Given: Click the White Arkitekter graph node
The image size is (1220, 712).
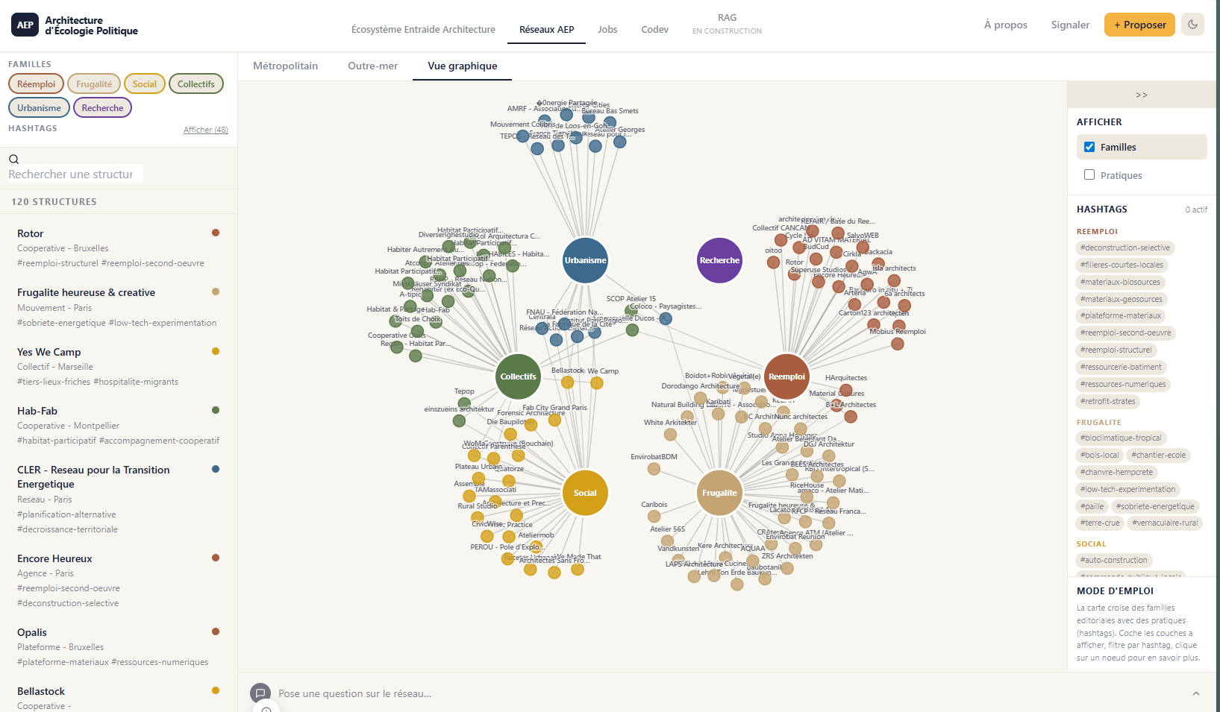Looking at the screenshot, I should (670, 434).
